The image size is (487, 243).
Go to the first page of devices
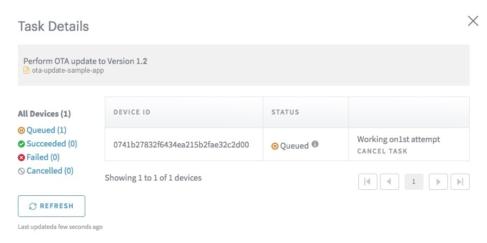click(368, 182)
